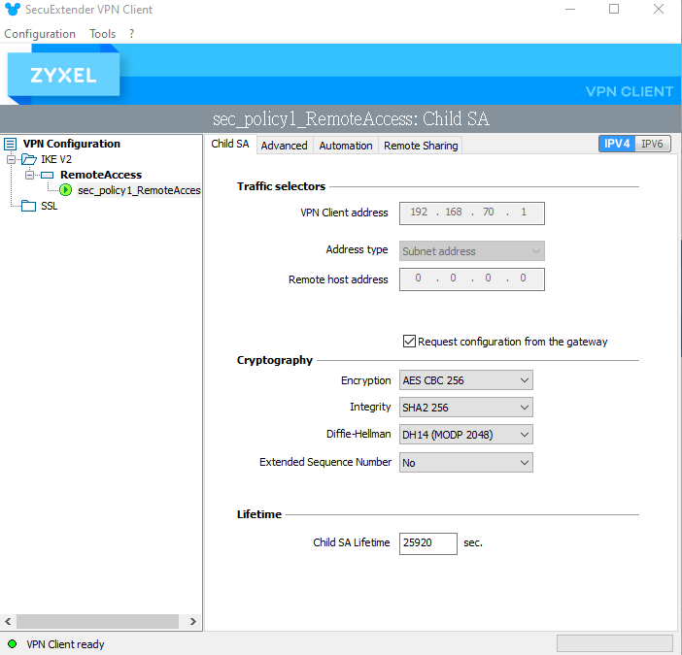Select VPN Configuration tree root
The image size is (682, 655).
(x=72, y=144)
